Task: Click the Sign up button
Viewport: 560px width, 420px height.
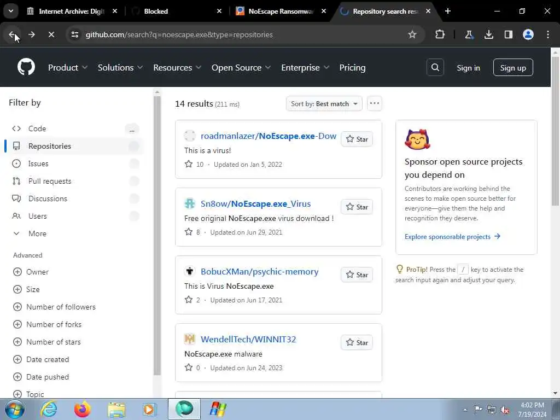Action: point(513,67)
